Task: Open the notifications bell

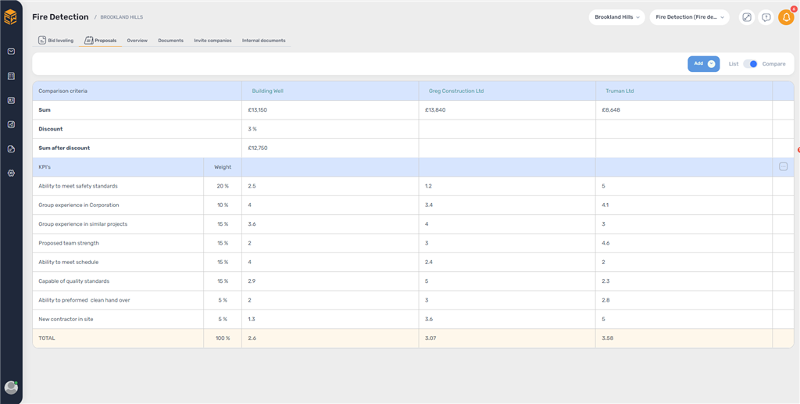Action: coord(786,17)
